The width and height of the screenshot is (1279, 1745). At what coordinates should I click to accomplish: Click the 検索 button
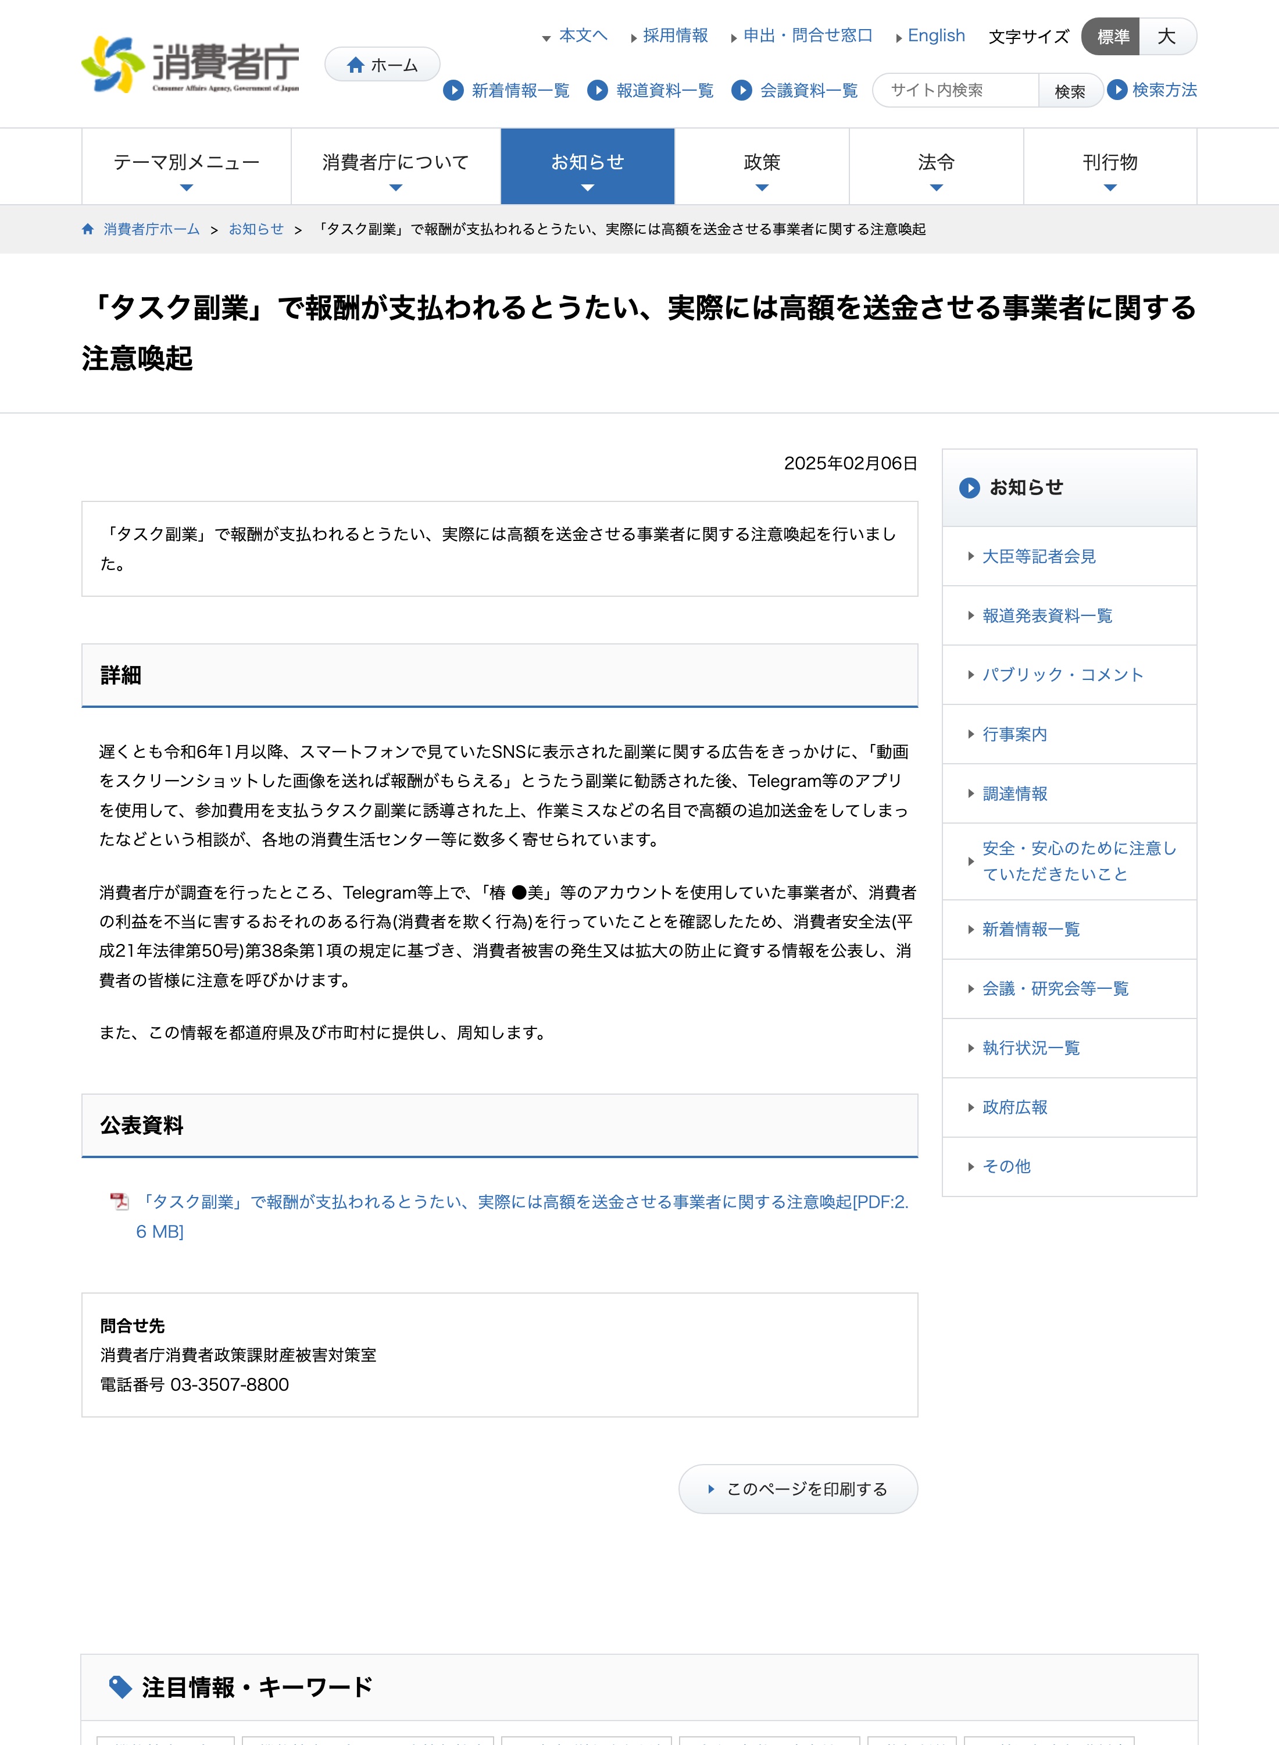click(x=1070, y=91)
